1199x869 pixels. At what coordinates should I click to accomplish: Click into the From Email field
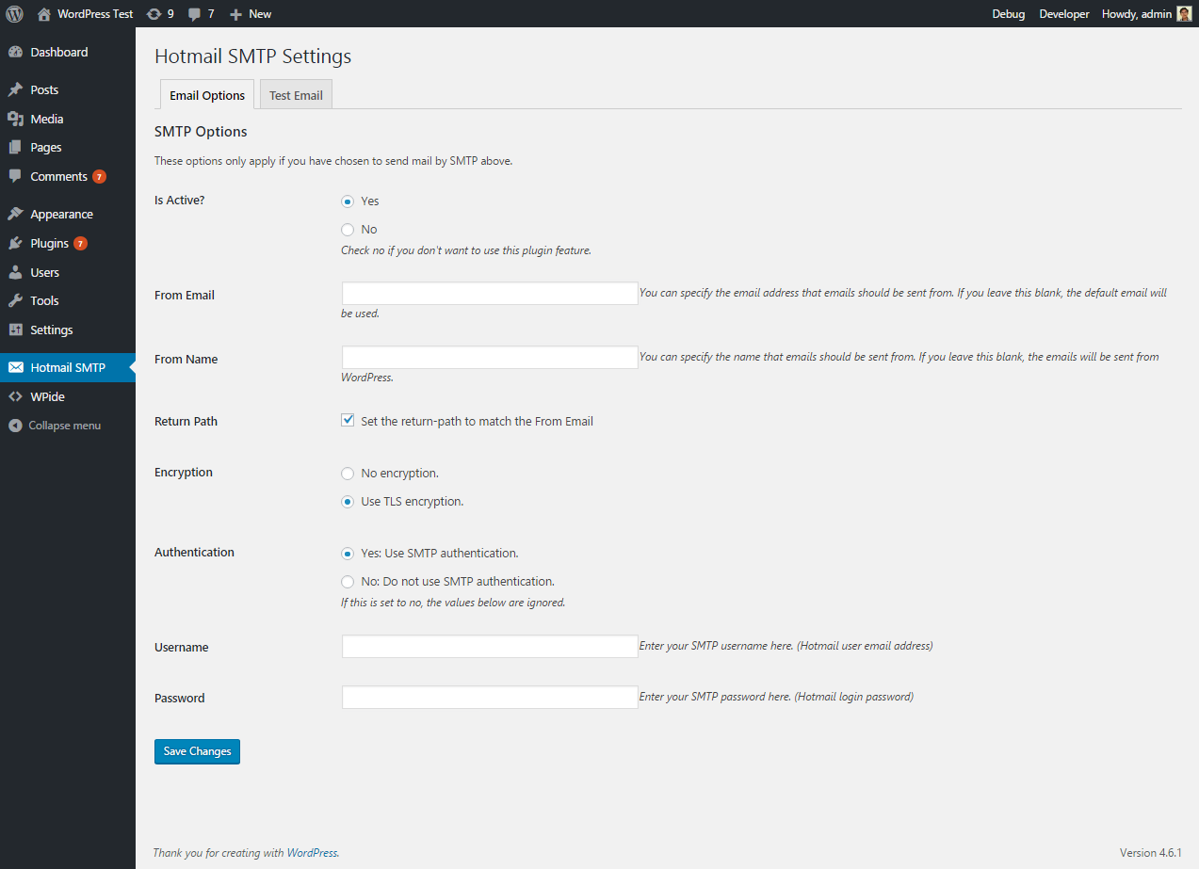pyautogui.click(x=490, y=294)
